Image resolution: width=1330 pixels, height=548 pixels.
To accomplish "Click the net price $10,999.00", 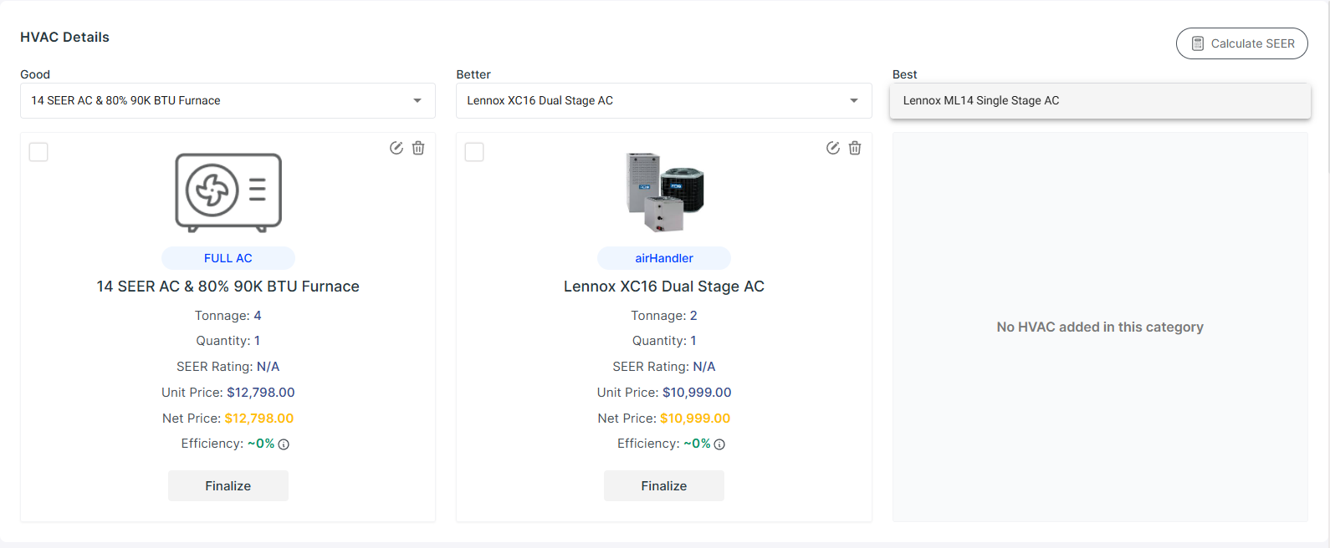I will (x=695, y=419).
